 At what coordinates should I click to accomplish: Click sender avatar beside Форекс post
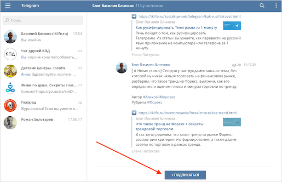click(121, 68)
